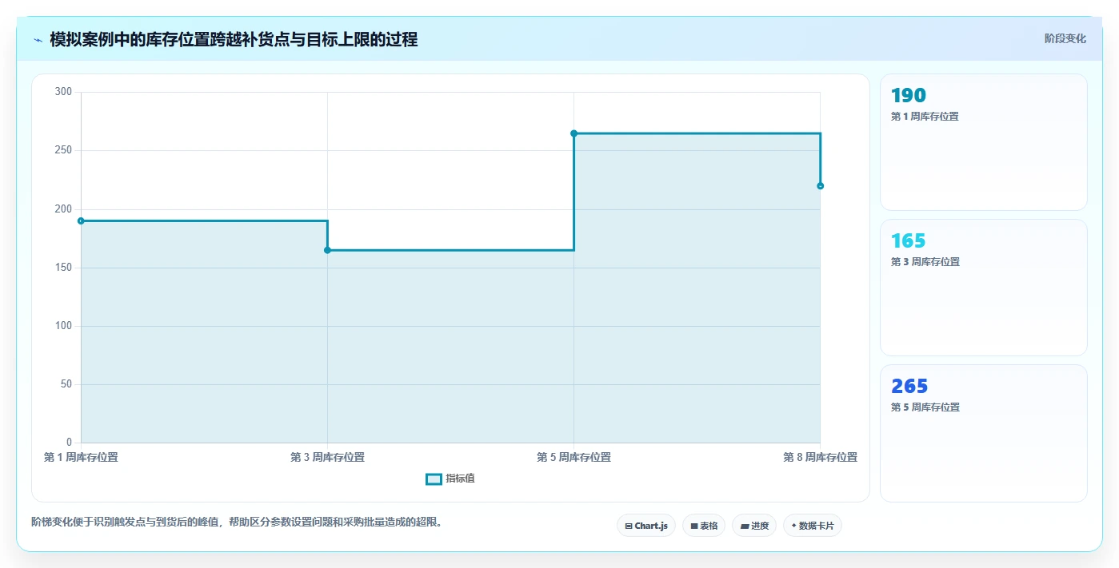Click the y-axis value 250
This screenshot has height=568, width=1119.
(63, 150)
